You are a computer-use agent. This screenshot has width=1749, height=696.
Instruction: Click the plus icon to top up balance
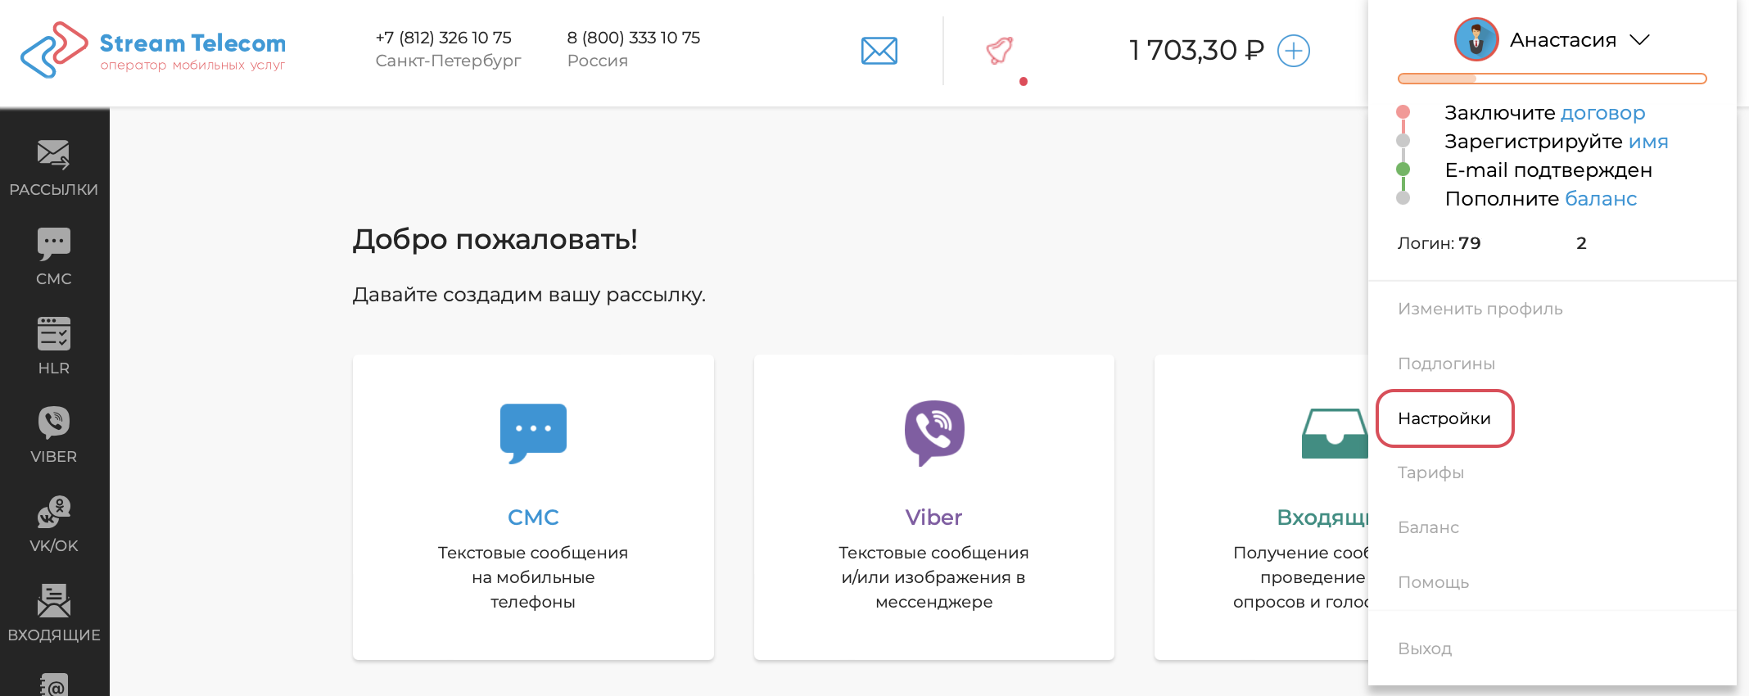click(1293, 51)
